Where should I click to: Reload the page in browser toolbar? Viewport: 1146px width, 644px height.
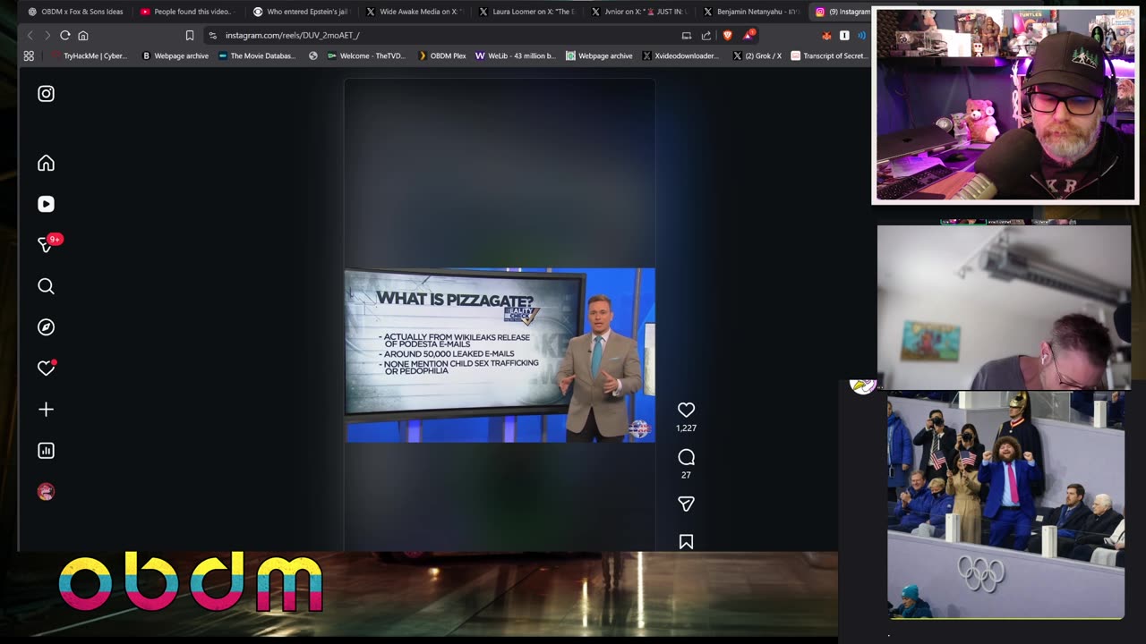pos(64,35)
